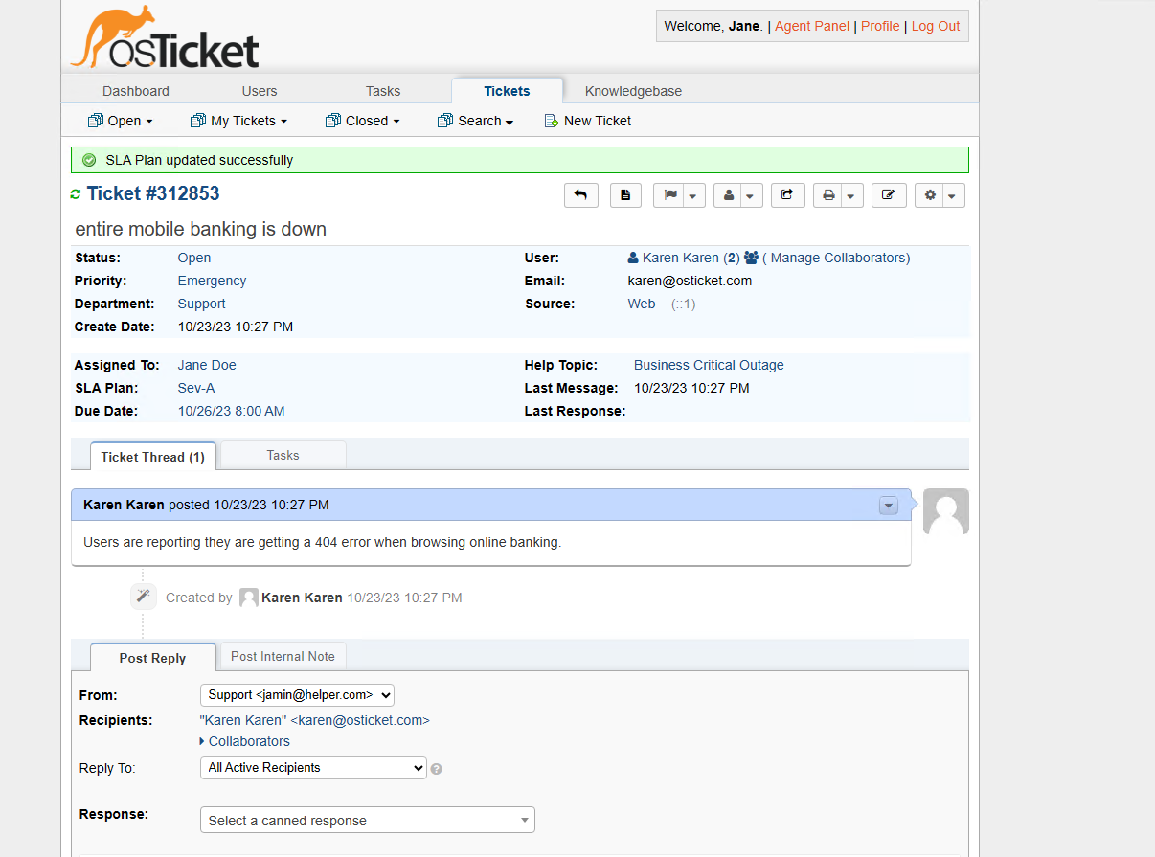The width and height of the screenshot is (1155, 857).
Task: Click the refresh icon beside Ticket #312853
Action: click(76, 193)
